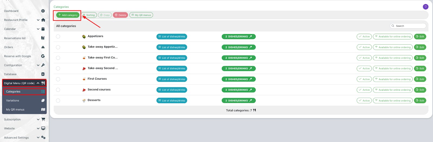Click the Digital Menu fork and knife icon
Screen dimensions: 433x142
click(x=43, y=83)
